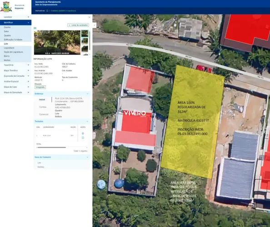Image resolution: width=270 pixels, height=227 pixels.
Task: Select the third photo thumbnail
Action: pyautogui.click(x=85, y=49)
